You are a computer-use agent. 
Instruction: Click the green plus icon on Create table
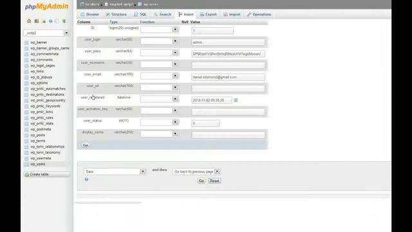27,175
